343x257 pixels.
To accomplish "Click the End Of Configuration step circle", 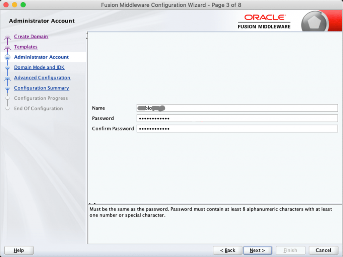I will click(7, 108).
